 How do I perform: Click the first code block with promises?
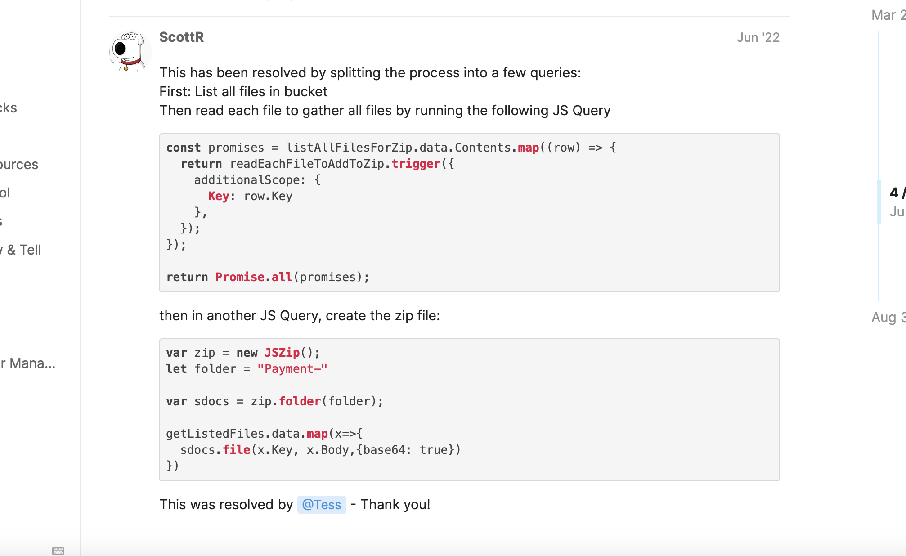coord(469,212)
